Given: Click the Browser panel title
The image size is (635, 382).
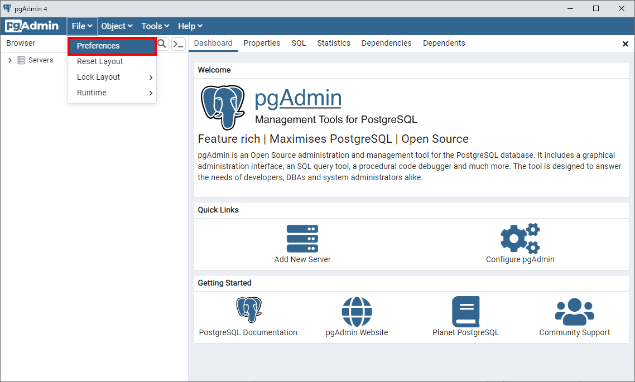Looking at the screenshot, I should 21,43.
